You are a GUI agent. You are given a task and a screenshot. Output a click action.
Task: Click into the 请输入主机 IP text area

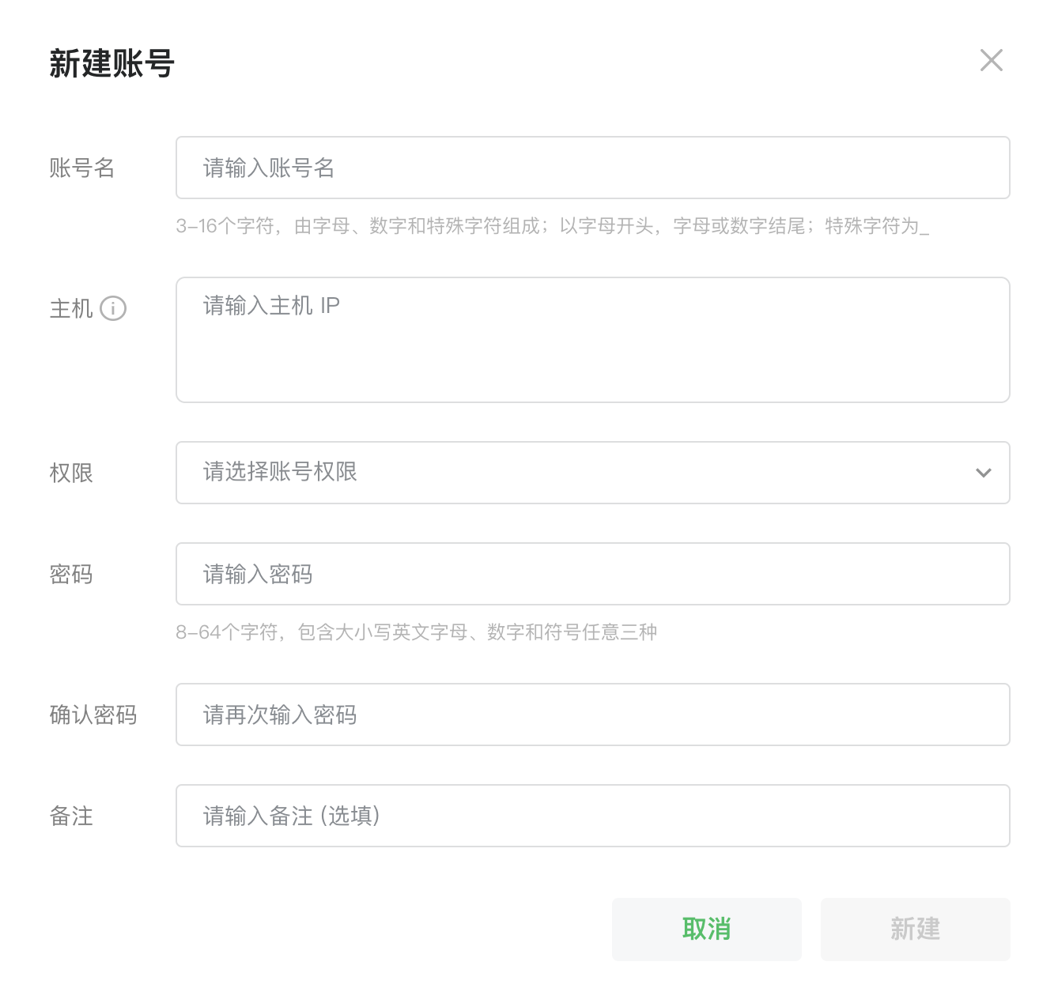592,340
